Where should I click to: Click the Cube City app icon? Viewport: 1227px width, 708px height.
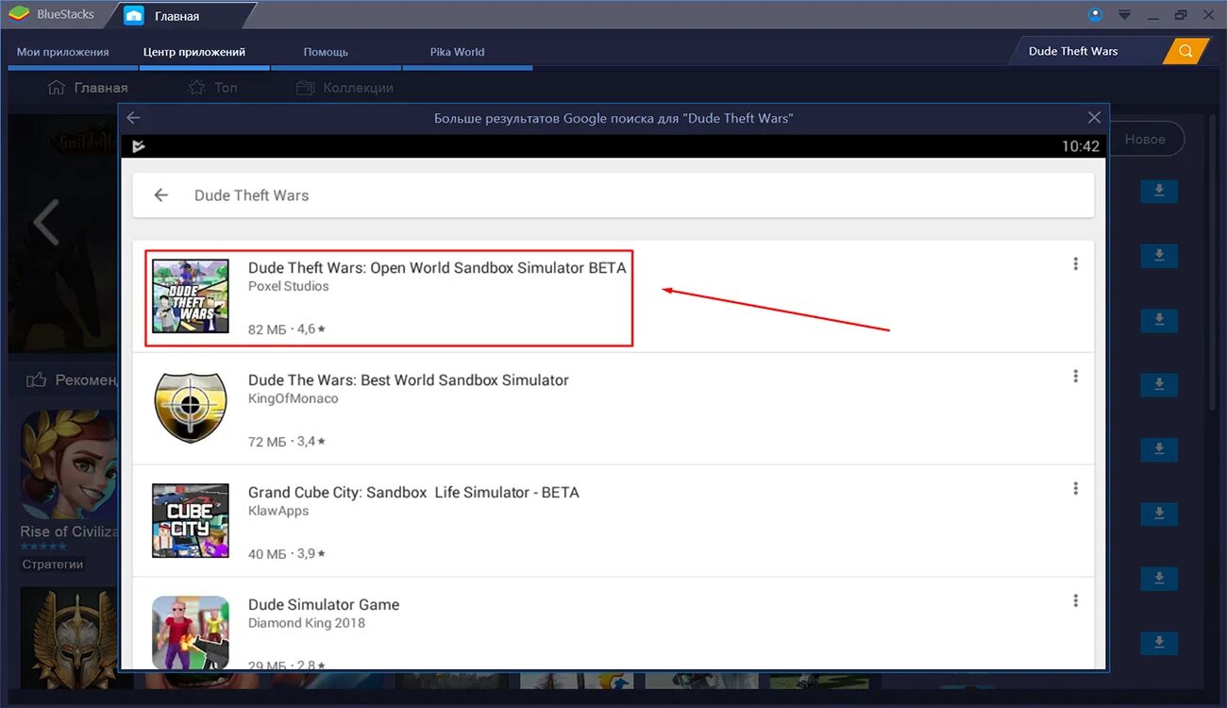point(191,520)
